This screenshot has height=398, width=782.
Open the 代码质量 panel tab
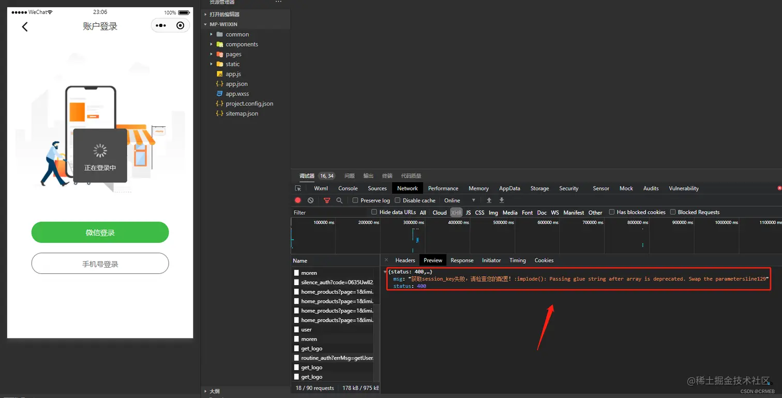(x=411, y=176)
